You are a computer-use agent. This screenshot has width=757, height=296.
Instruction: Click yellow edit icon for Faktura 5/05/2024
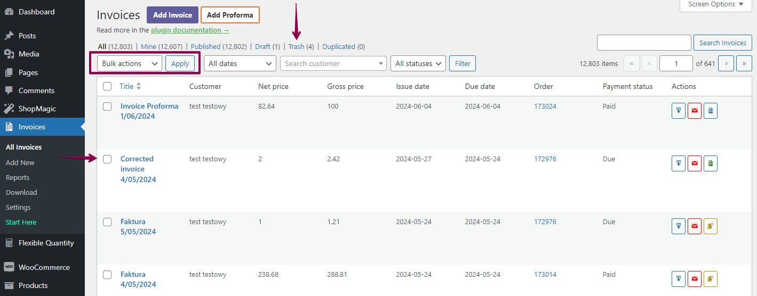710,226
